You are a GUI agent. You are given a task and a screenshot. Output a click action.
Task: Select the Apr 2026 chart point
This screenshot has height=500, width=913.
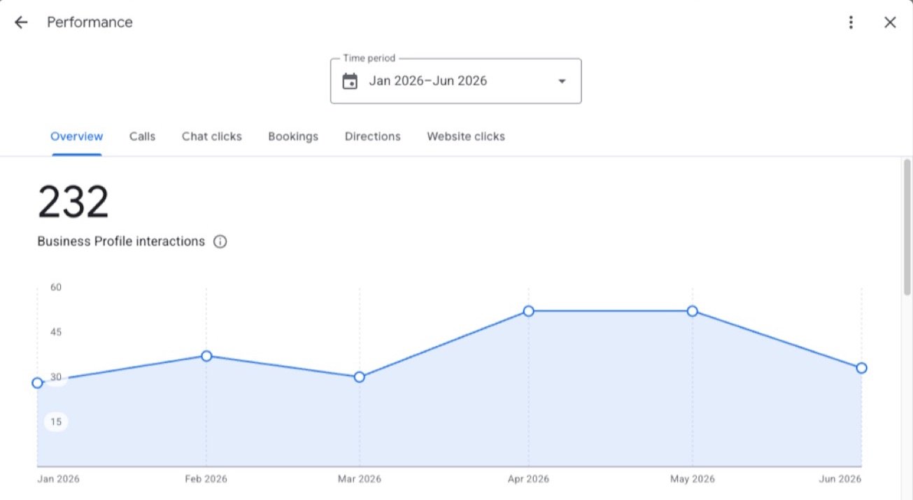[x=529, y=311]
